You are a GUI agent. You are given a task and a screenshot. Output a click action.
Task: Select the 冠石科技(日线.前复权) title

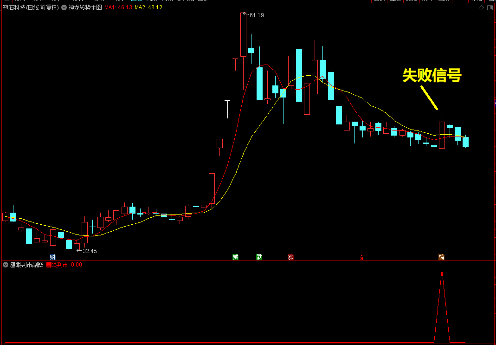coord(31,7)
